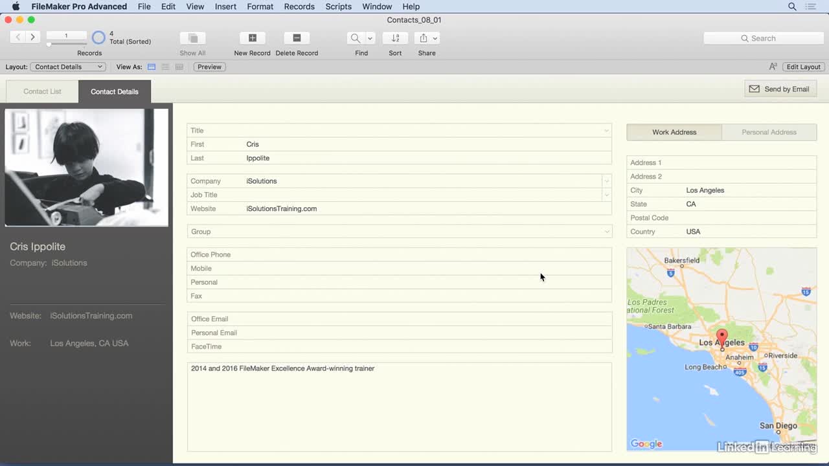The image size is (829, 466).
Task: Click the Sort icon
Action: (395, 38)
